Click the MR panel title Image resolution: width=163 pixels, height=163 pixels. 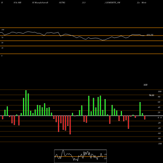click(145, 85)
